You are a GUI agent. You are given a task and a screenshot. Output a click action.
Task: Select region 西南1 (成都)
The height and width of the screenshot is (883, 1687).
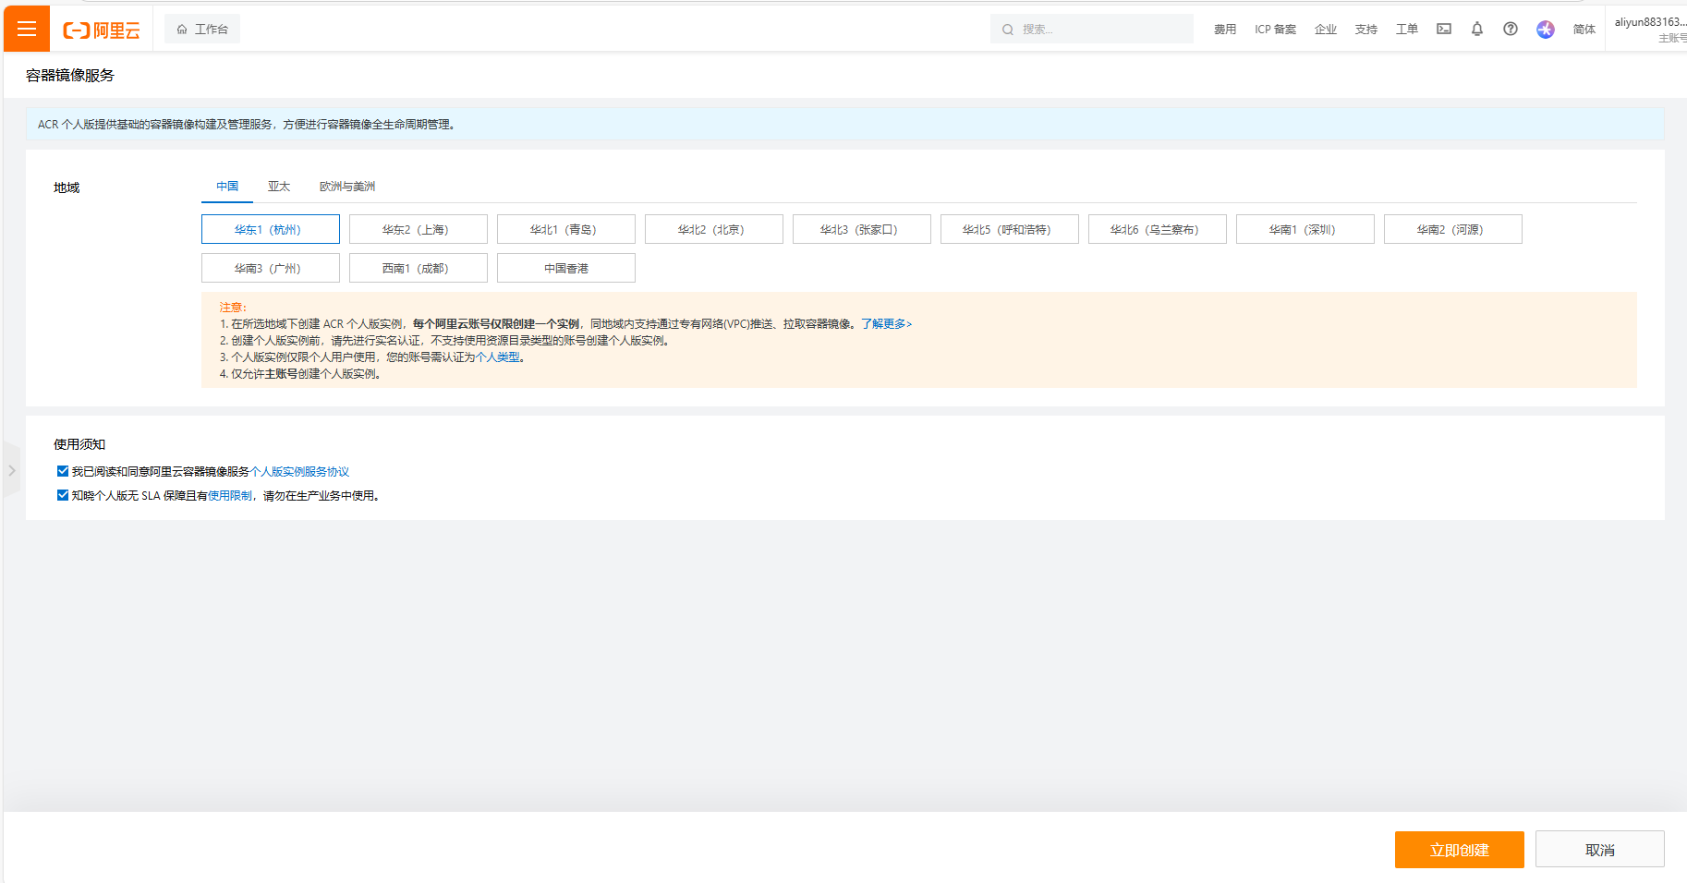click(419, 268)
